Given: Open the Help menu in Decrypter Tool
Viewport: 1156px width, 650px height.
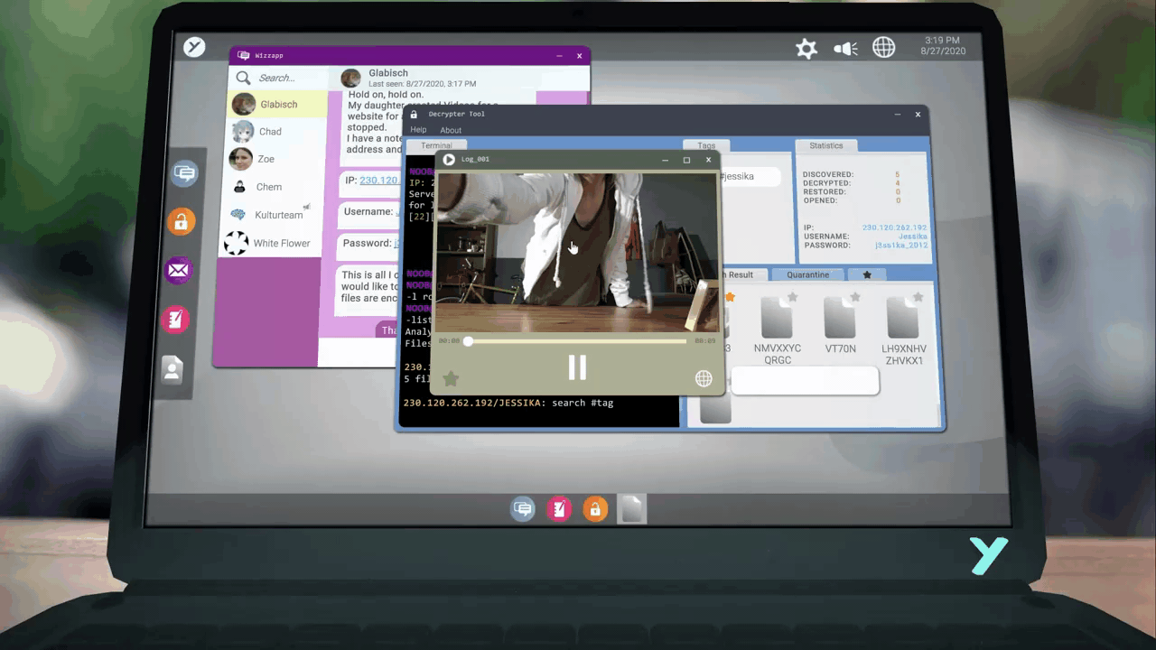Looking at the screenshot, I should click(x=418, y=130).
